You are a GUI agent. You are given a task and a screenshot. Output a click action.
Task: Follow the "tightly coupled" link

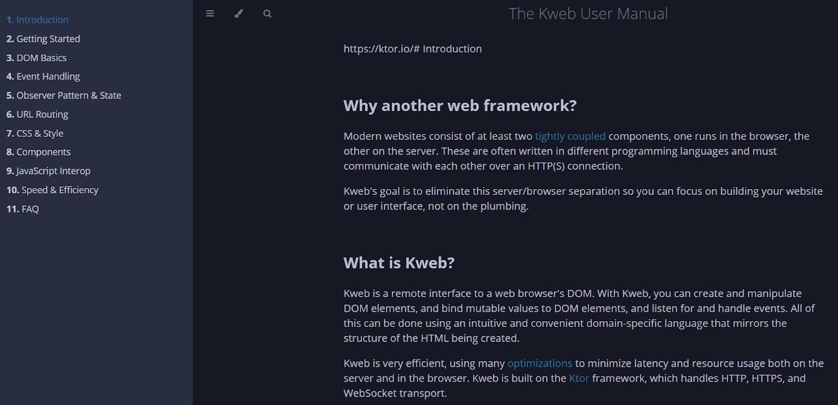pyautogui.click(x=570, y=136)
